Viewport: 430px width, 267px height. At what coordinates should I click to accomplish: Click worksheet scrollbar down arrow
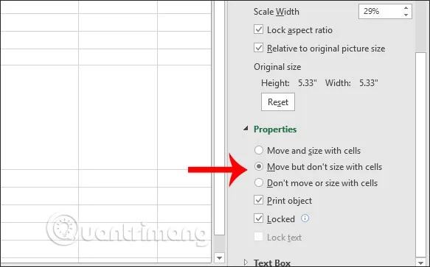coord(219,257)
